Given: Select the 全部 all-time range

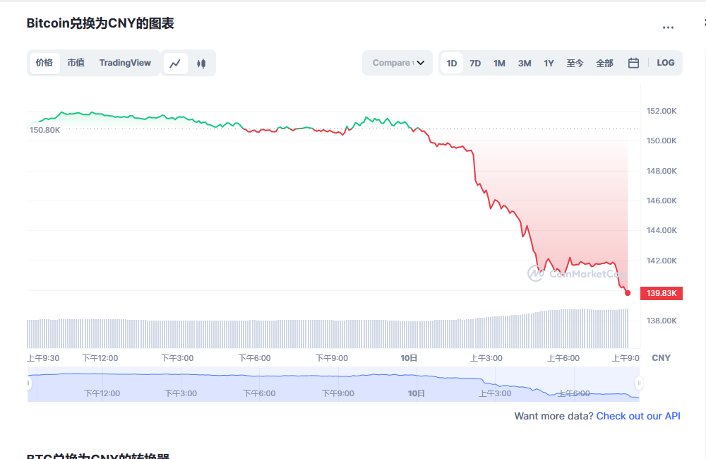Looking at the screenshot, I should point(604,63).
